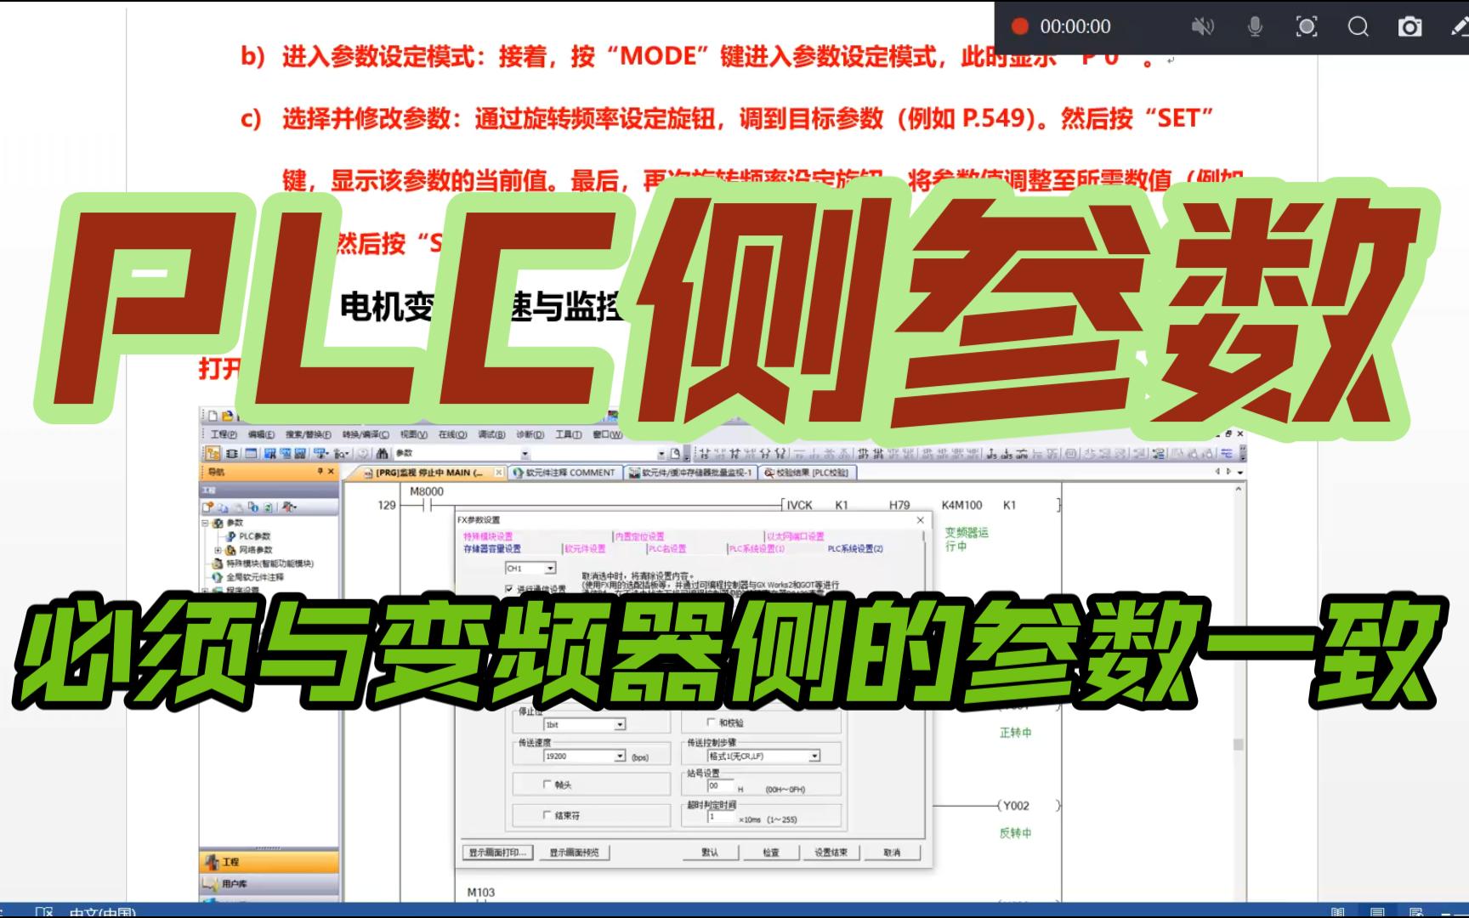
Task: Click the first icon in project tree toolbar
Action: coord(209,507)
